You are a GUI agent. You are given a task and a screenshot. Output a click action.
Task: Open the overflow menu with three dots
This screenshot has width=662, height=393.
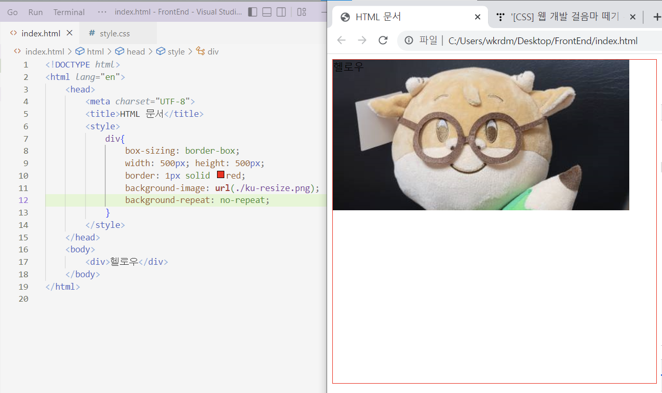(102, 12)
